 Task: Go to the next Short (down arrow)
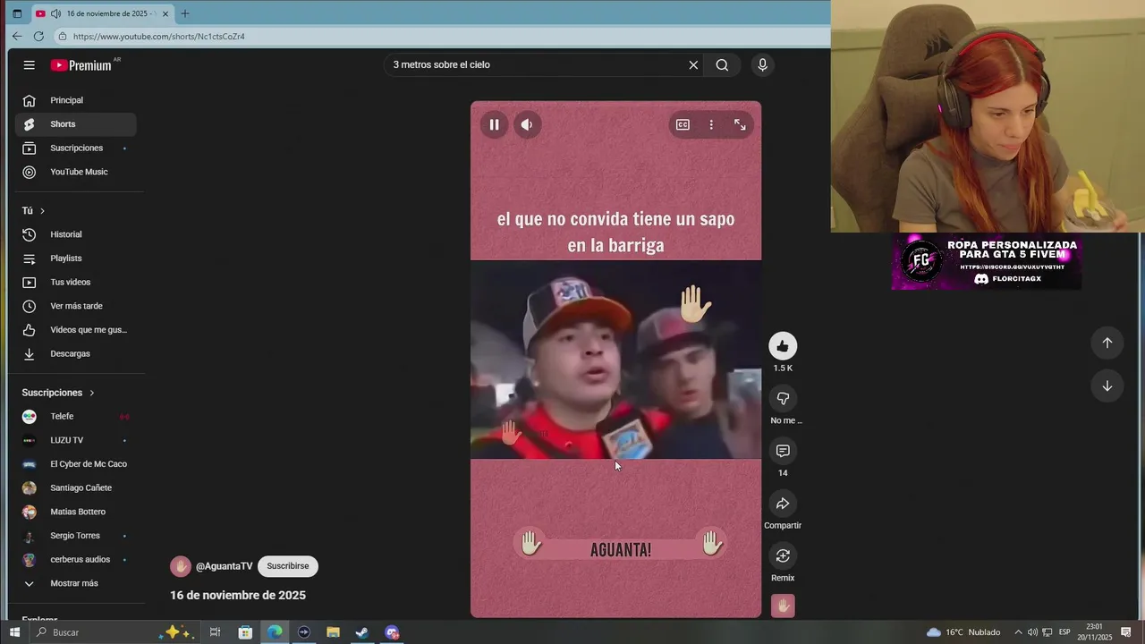click(1107, 386)
